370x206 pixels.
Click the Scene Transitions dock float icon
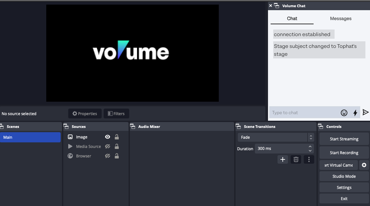(x=238, y=127)
